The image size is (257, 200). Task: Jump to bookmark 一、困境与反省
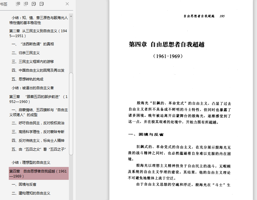click(x=24, y=185)
